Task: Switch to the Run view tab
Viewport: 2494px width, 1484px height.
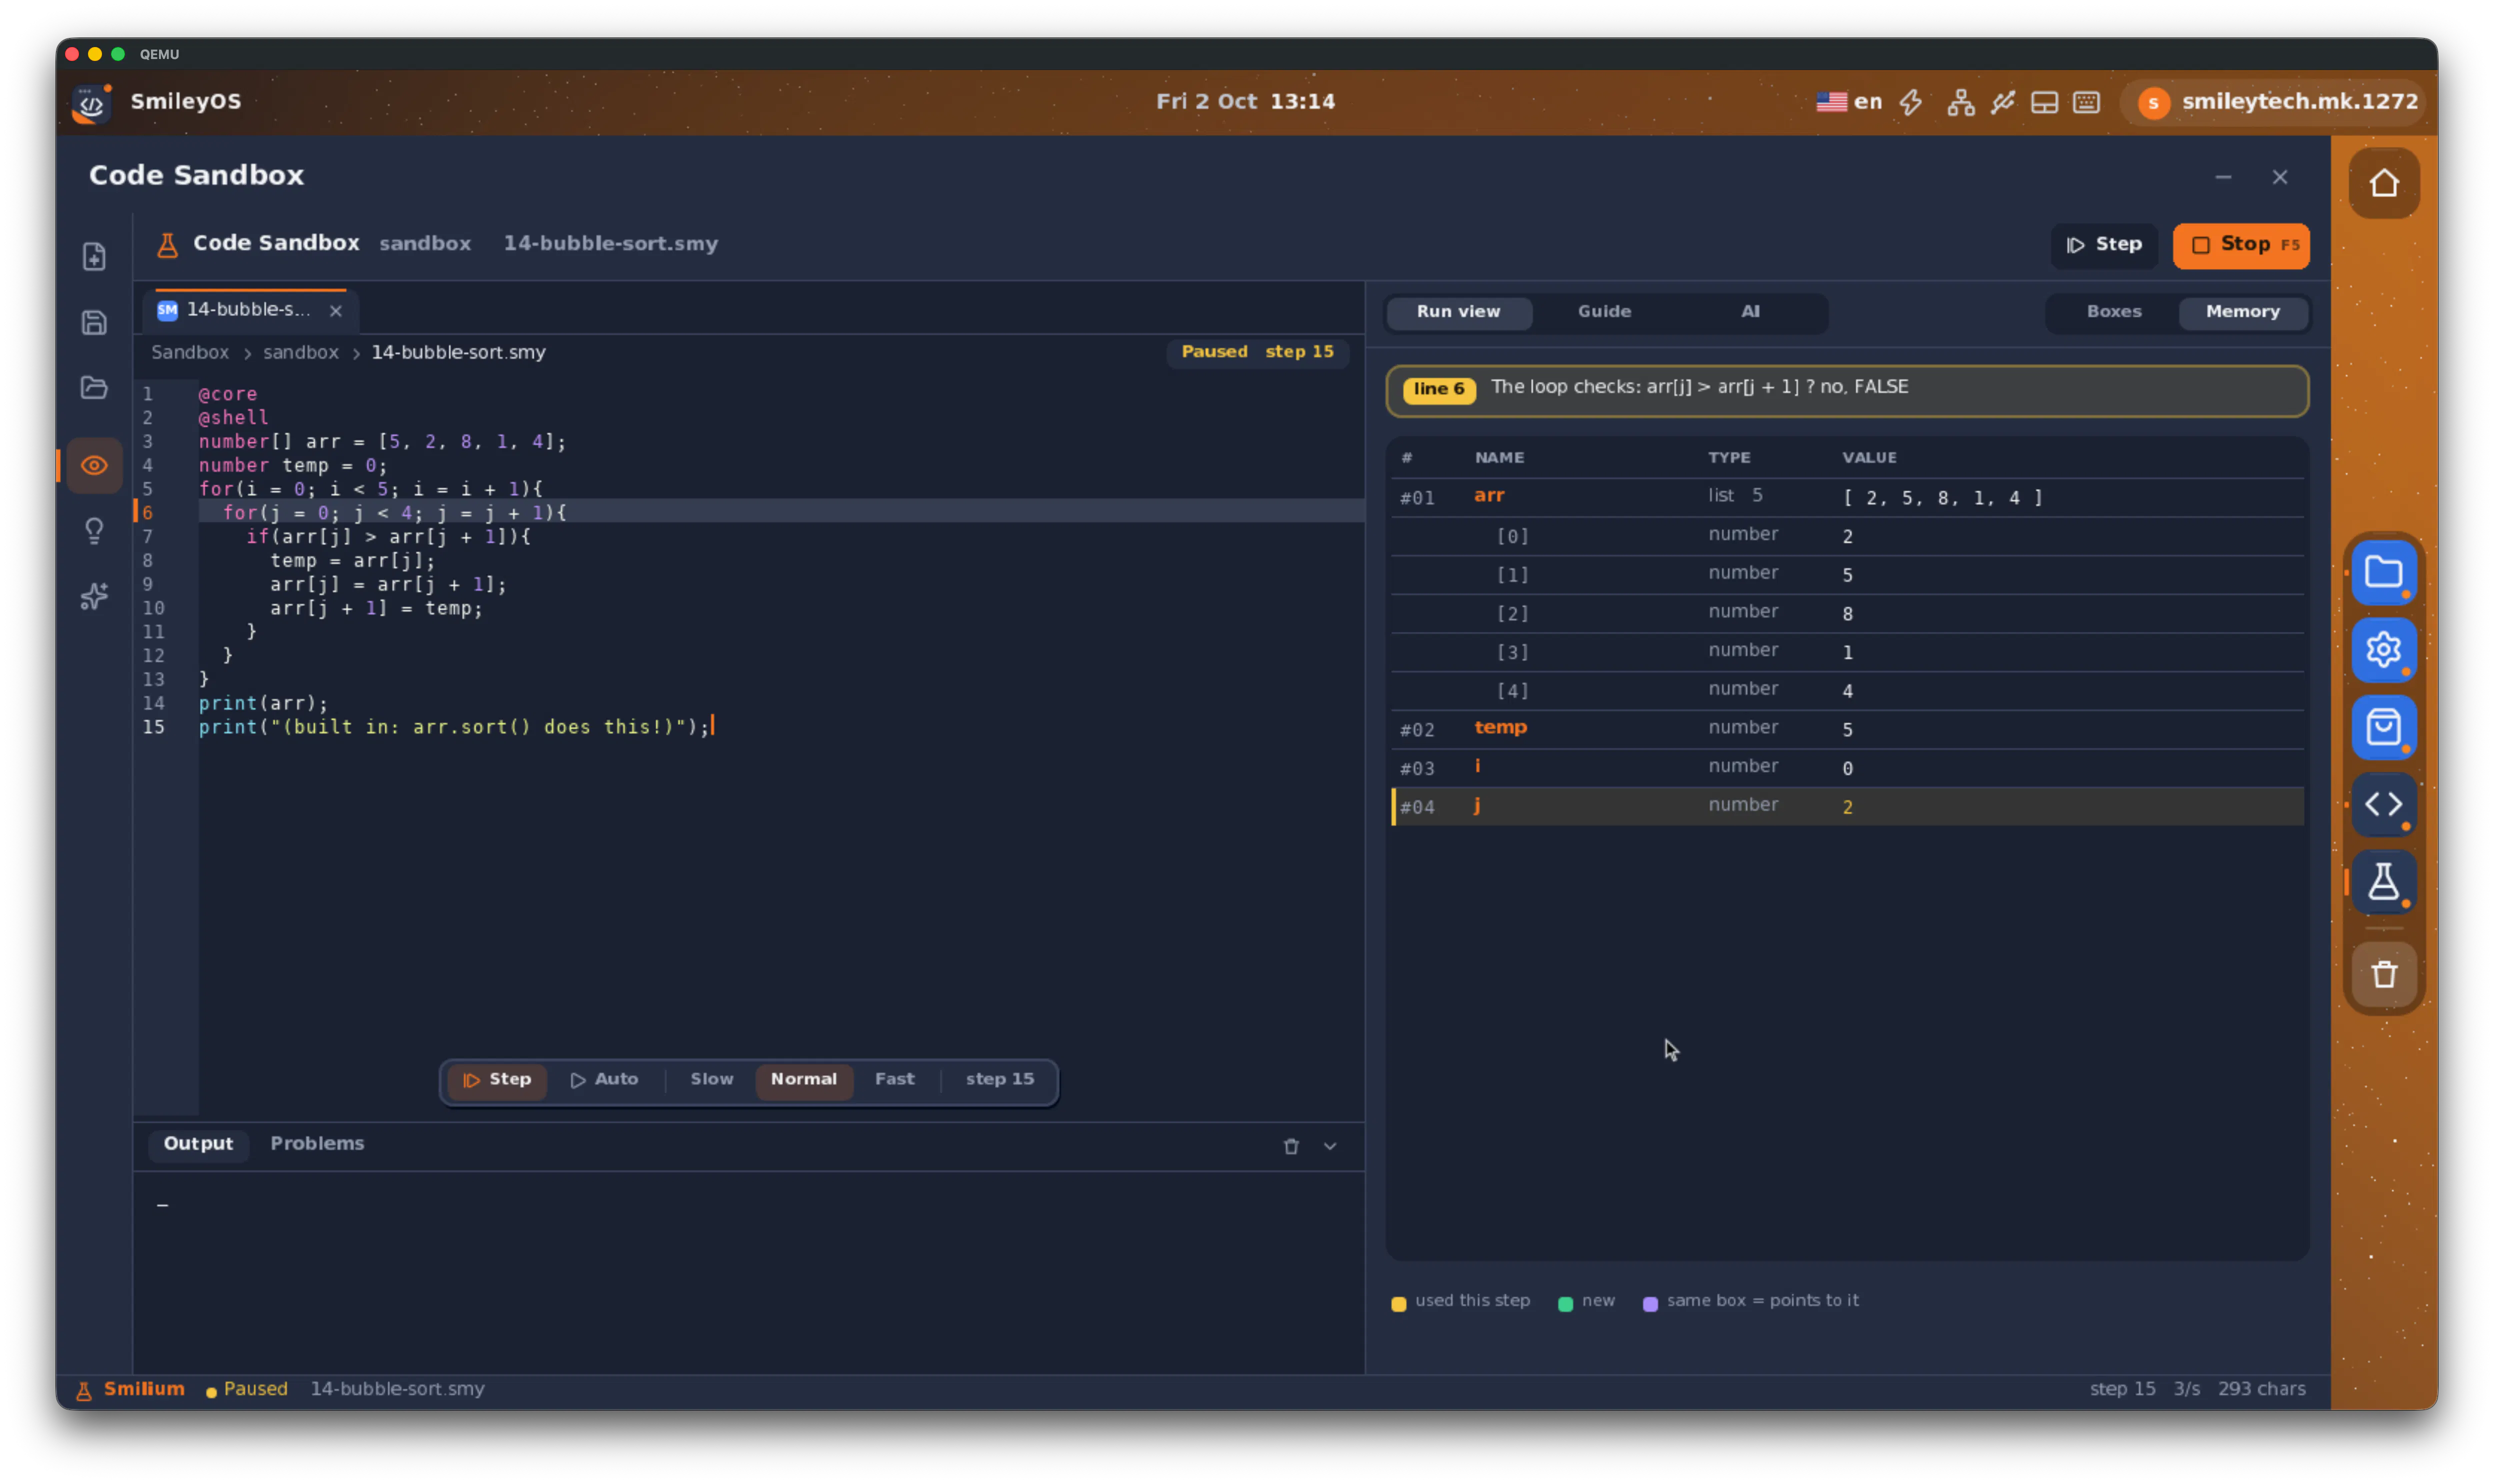Action: (x=1458, y=312)
